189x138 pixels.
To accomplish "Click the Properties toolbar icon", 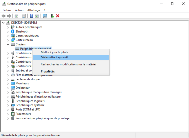I will pos(24,16).
